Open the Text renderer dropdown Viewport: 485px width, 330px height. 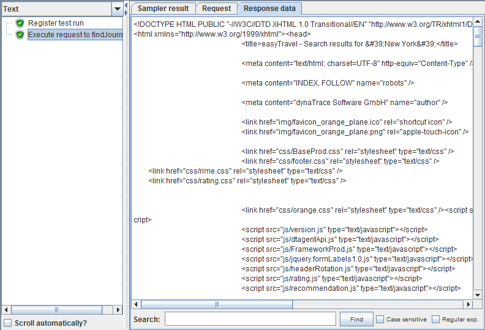click(118, 9)
